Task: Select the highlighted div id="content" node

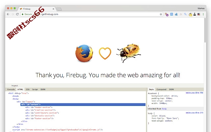Action: tap(83, 105)
